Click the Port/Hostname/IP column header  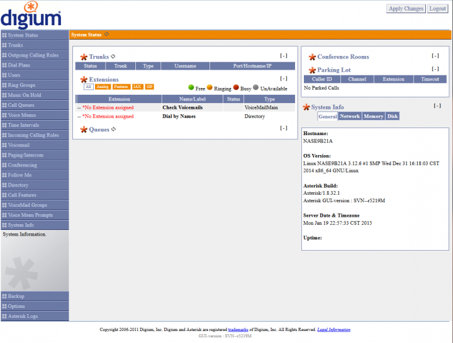[252, 66]
